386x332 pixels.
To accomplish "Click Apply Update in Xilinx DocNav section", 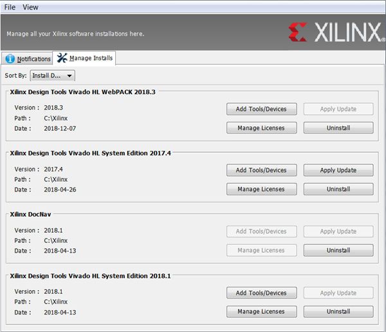I will click(x=338, y=231).
